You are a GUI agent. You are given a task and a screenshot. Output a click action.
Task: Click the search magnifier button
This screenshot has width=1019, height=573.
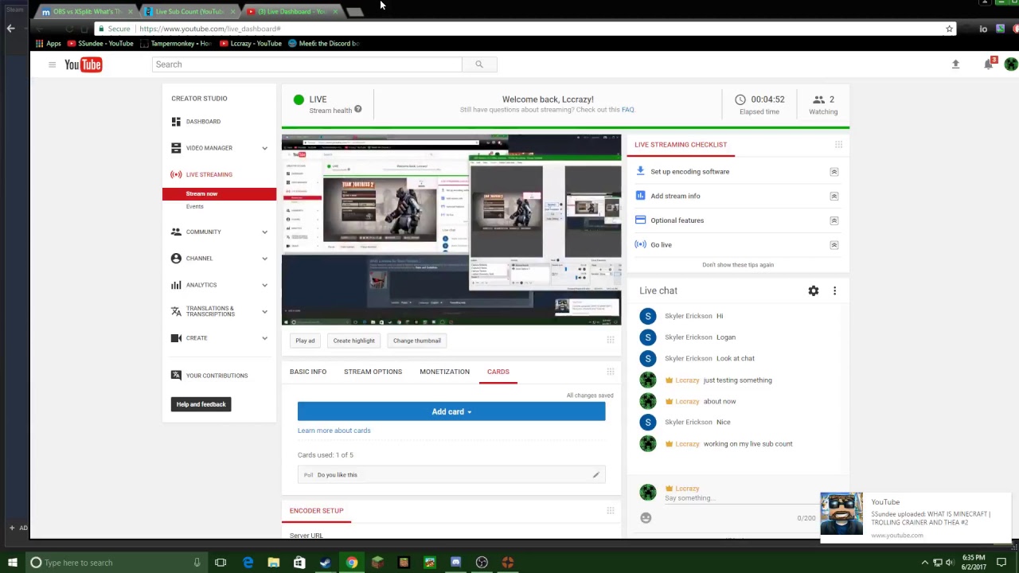point(479,64)
